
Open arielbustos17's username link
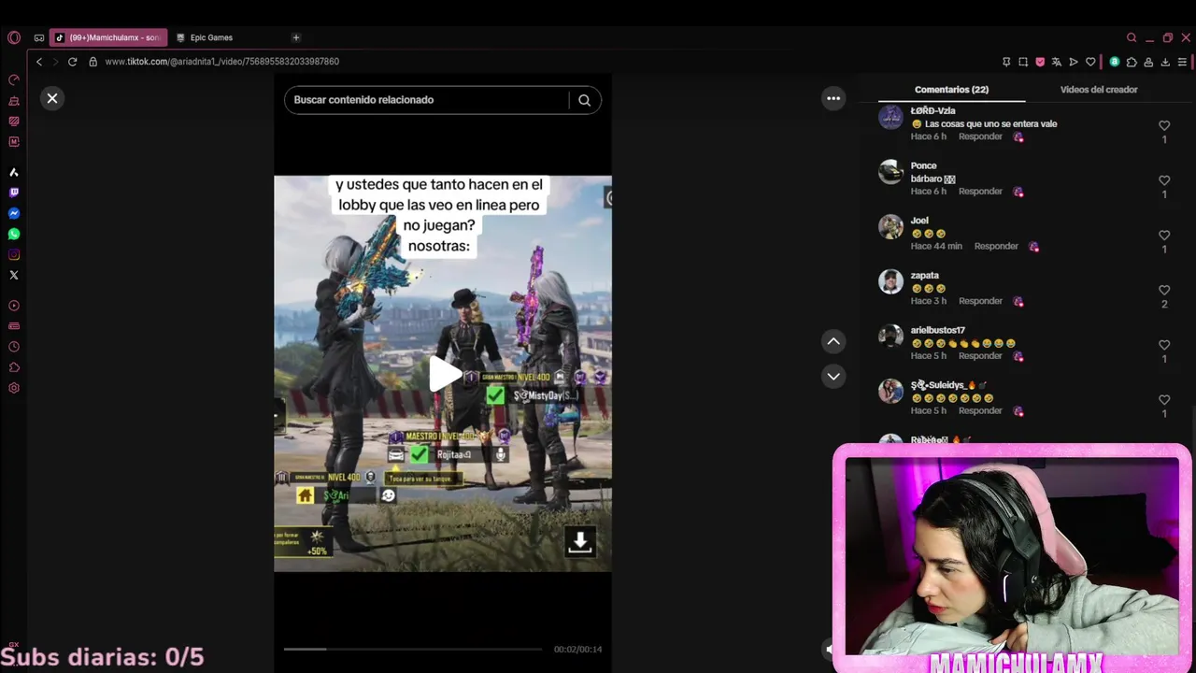(938, 331)
